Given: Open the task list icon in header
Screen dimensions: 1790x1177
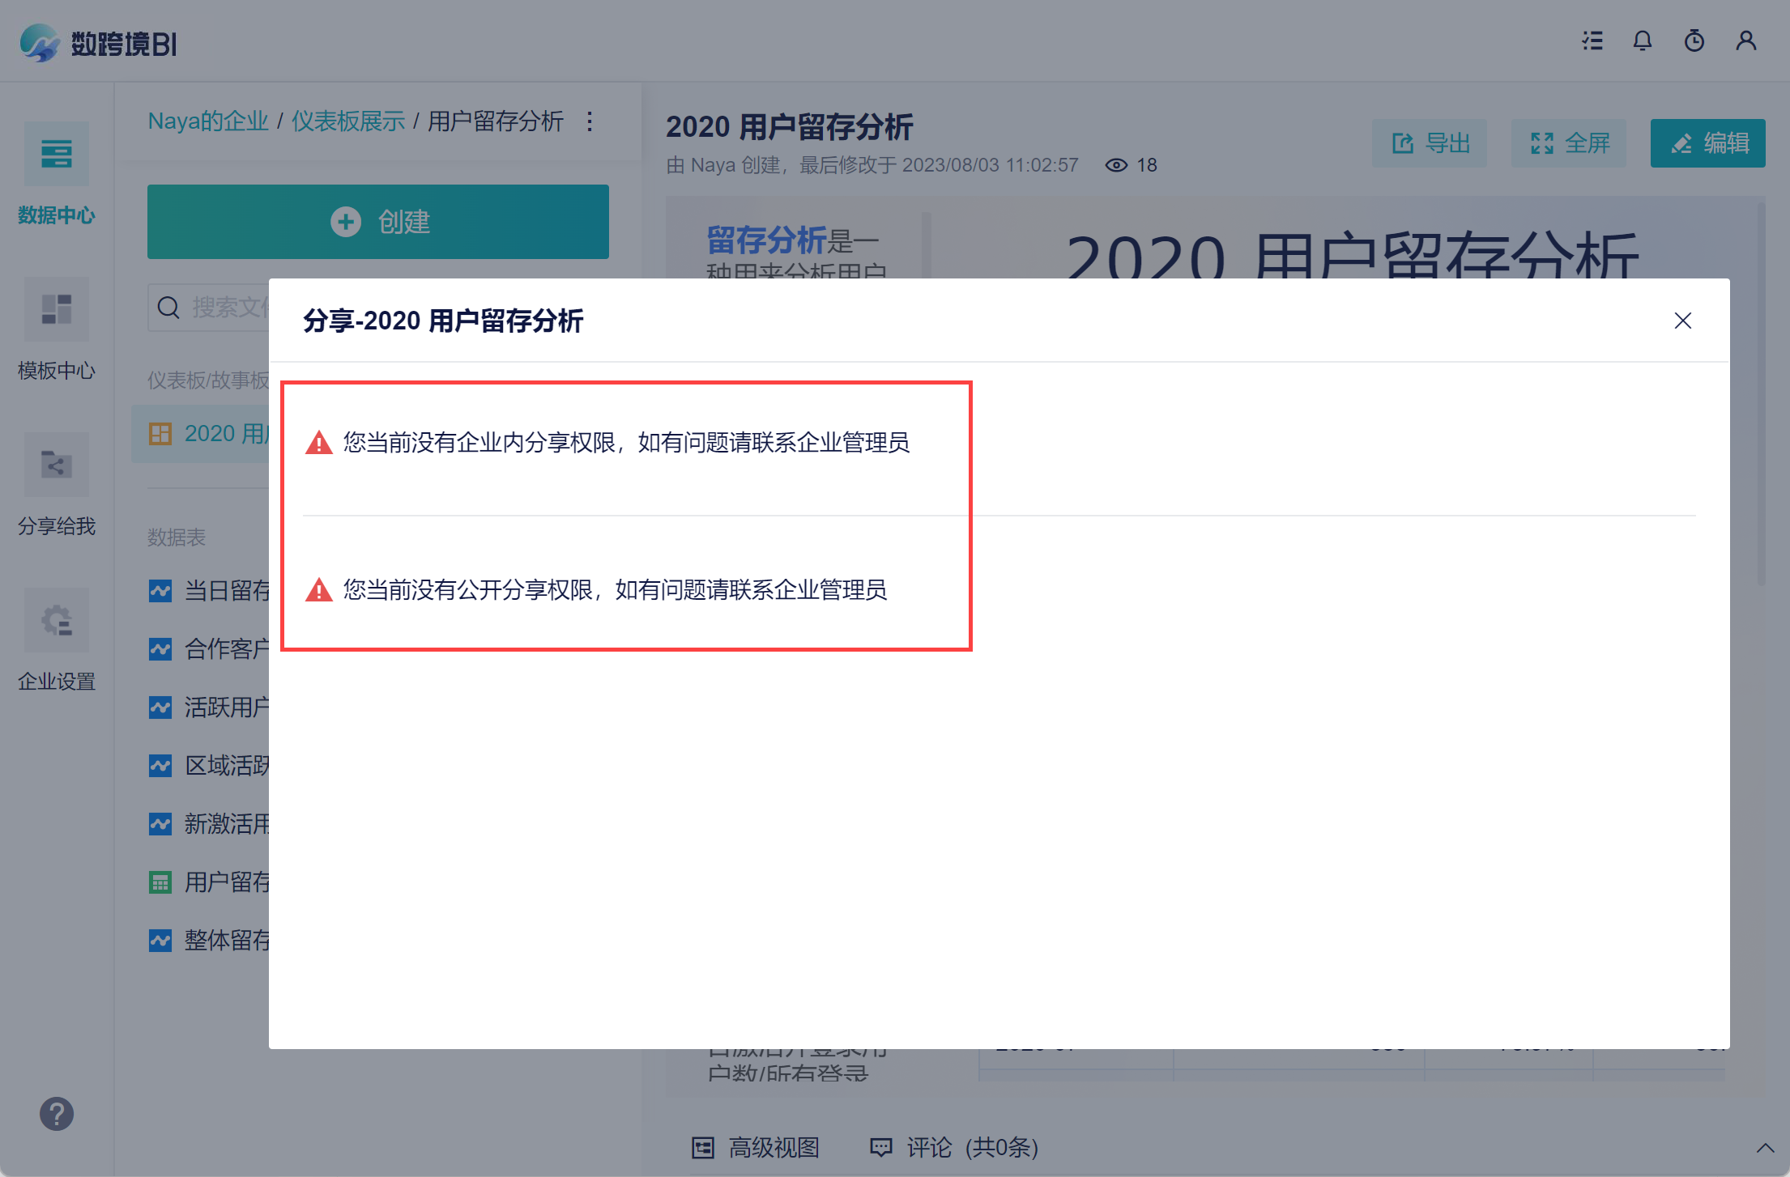Looking at the screenshot, I should (1592, 41).
